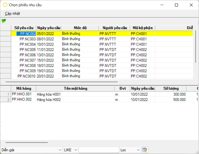Open the Cập nhật menu
Viewport: 199px width, 154px height.
(x=13, y=13)
